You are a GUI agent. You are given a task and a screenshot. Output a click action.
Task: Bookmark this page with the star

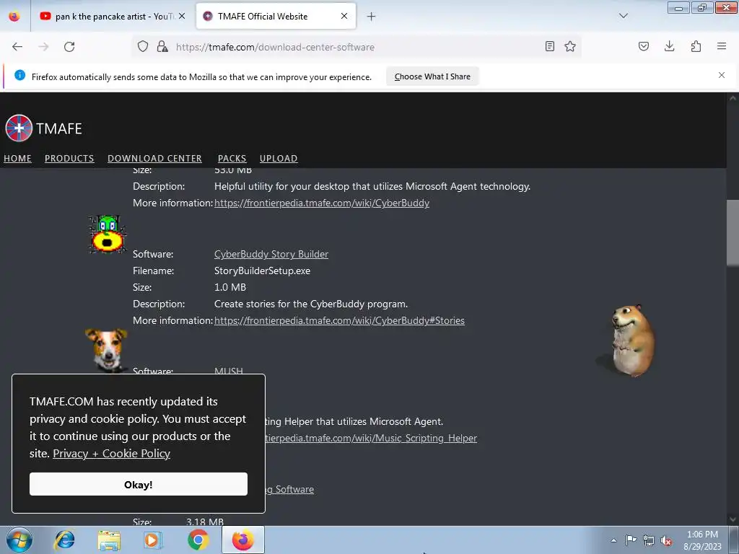[570, 46]
